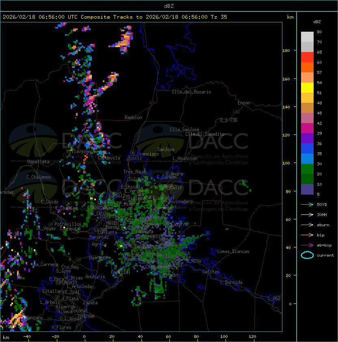The width and height of the screenshot is (338, 342).
Task: Click the '30HM' legend label
Action: (322, 215)
